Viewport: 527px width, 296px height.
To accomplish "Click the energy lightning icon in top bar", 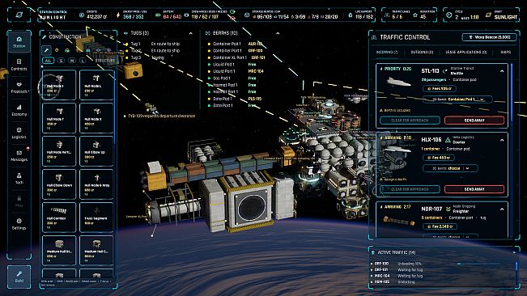I will [x=118, y=15].
